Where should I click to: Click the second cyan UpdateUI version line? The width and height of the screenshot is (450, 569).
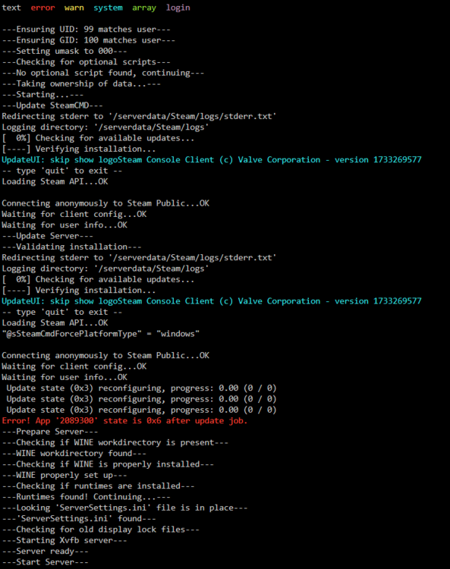tap(212, 301)
